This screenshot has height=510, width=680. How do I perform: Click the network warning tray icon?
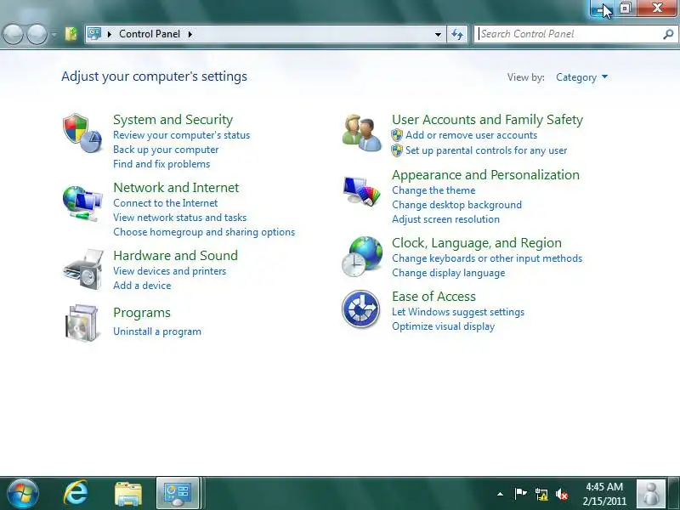pyautogui.click(x=541, y=494)
